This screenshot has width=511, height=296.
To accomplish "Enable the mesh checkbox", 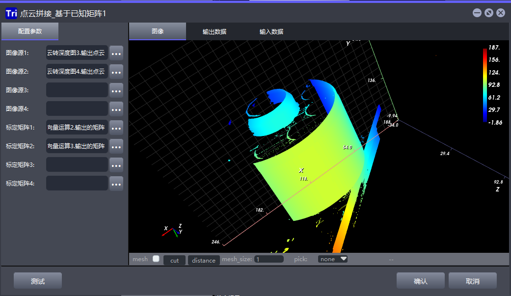I will click(156, 259).
